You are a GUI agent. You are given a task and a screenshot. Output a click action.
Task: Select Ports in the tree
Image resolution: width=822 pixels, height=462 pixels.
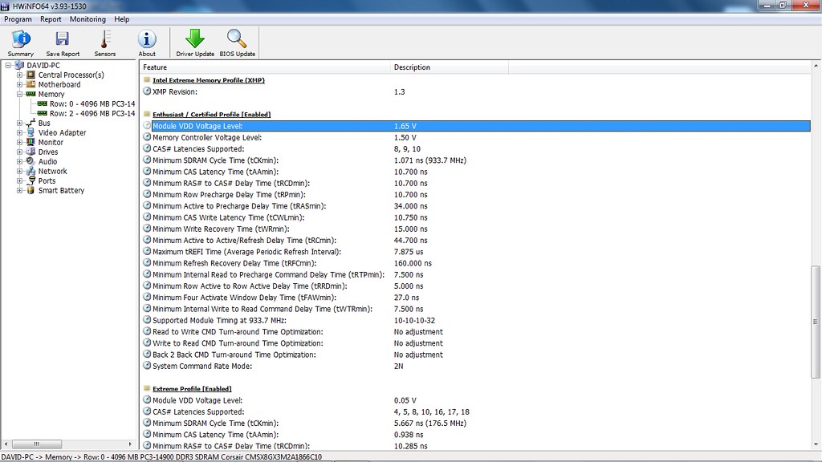(47, 180)
